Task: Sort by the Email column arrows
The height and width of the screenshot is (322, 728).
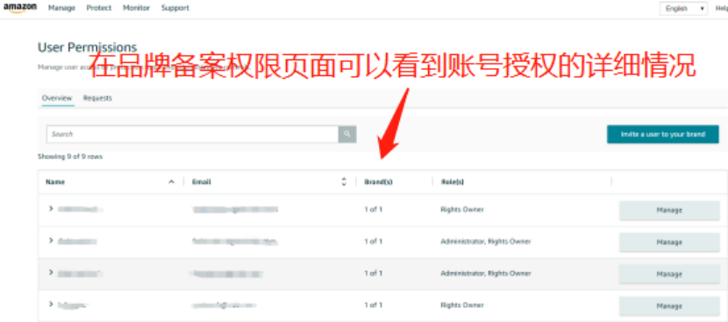Action: click(344, 182)
